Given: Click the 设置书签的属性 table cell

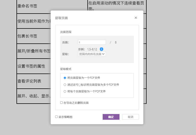Looking at the screenshot, I should click(x=31, y=66).
